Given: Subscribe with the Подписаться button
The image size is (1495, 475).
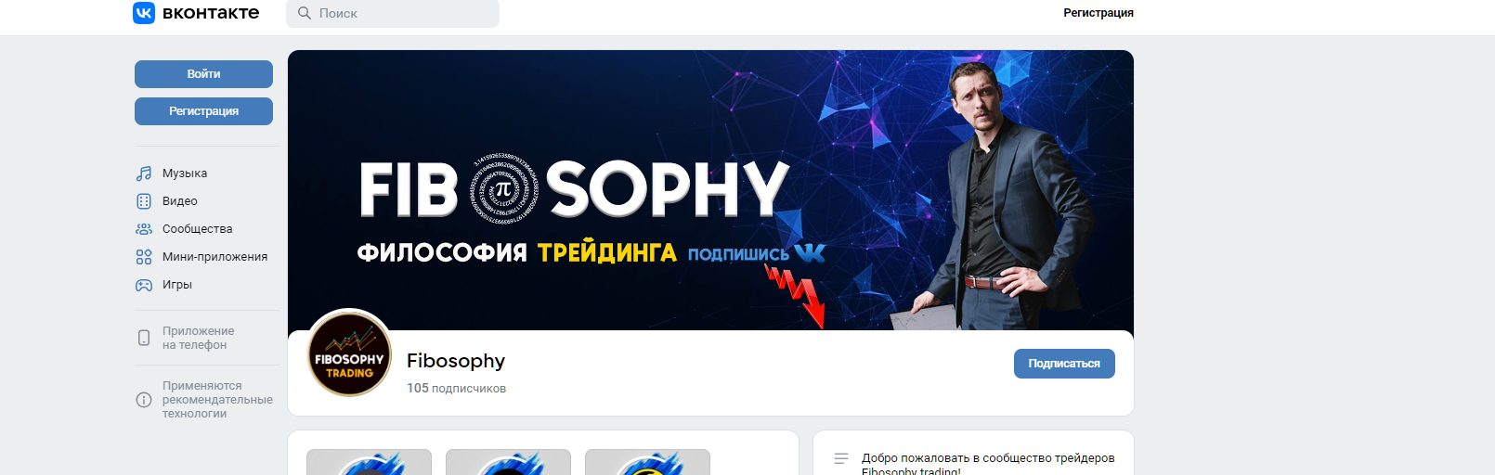Looking at the screenshot, I should 1064,364.
